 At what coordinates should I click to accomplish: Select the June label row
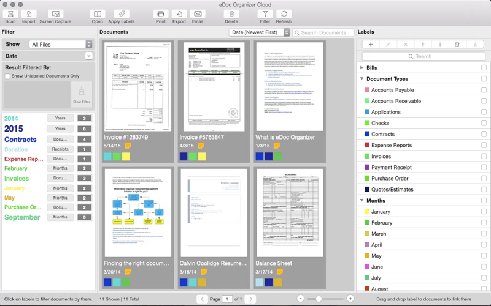(x=423, y=267)
